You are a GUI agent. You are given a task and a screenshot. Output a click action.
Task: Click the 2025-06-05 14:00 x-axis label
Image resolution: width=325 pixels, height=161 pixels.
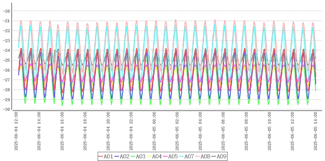click(x=316, y=131)
